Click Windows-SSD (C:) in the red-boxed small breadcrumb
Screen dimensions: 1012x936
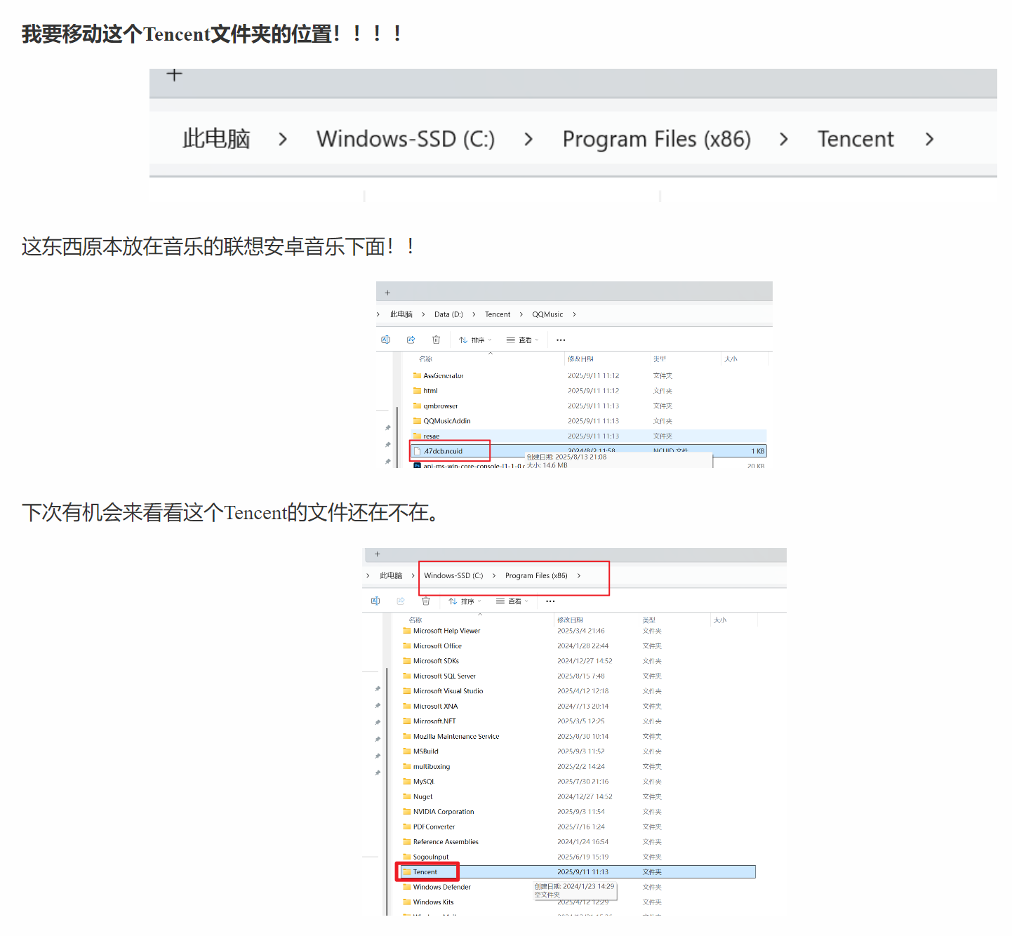[453, 575]
